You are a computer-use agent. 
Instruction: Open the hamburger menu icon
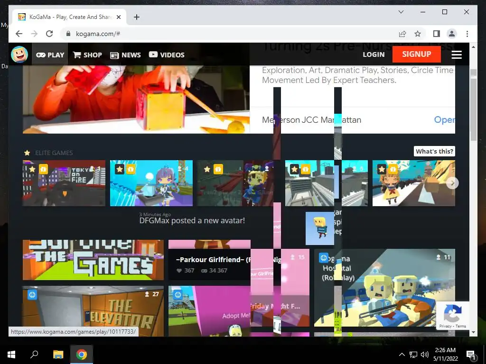[x=457, y=55]
